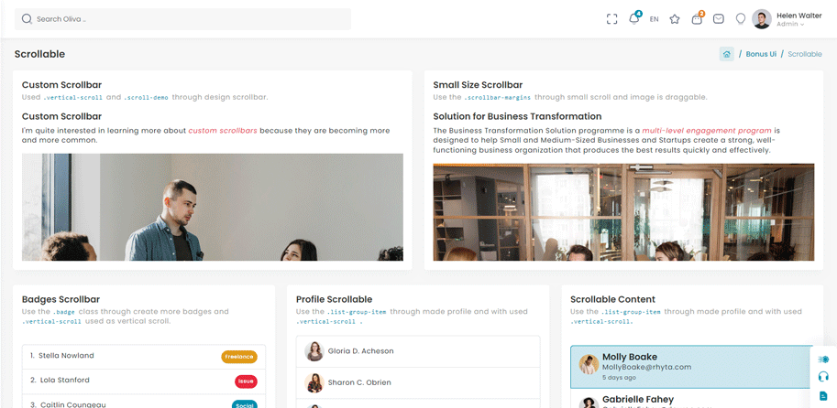Open the document icon on side panel

(x=823, y=395)
